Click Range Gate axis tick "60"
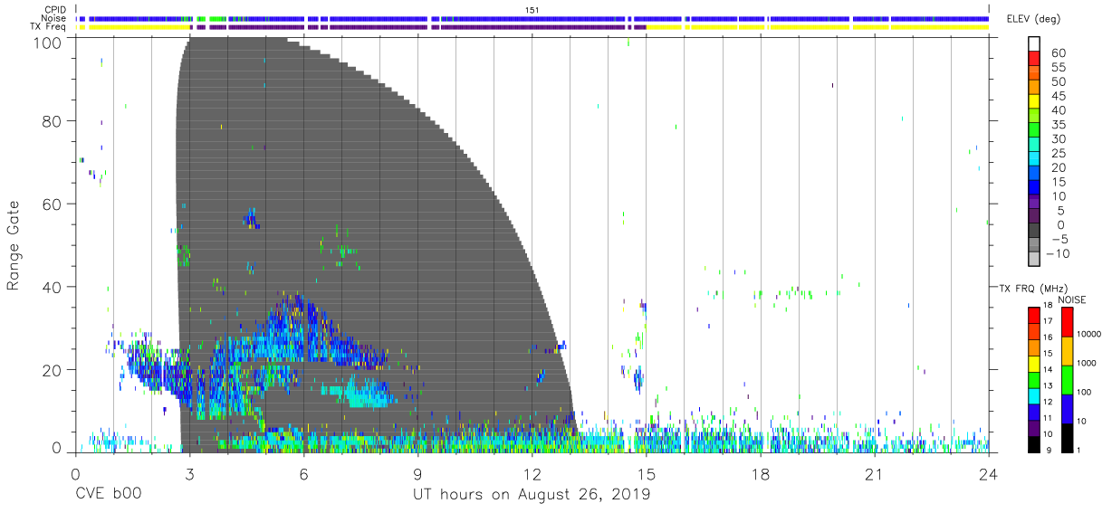 click(53, 204)
